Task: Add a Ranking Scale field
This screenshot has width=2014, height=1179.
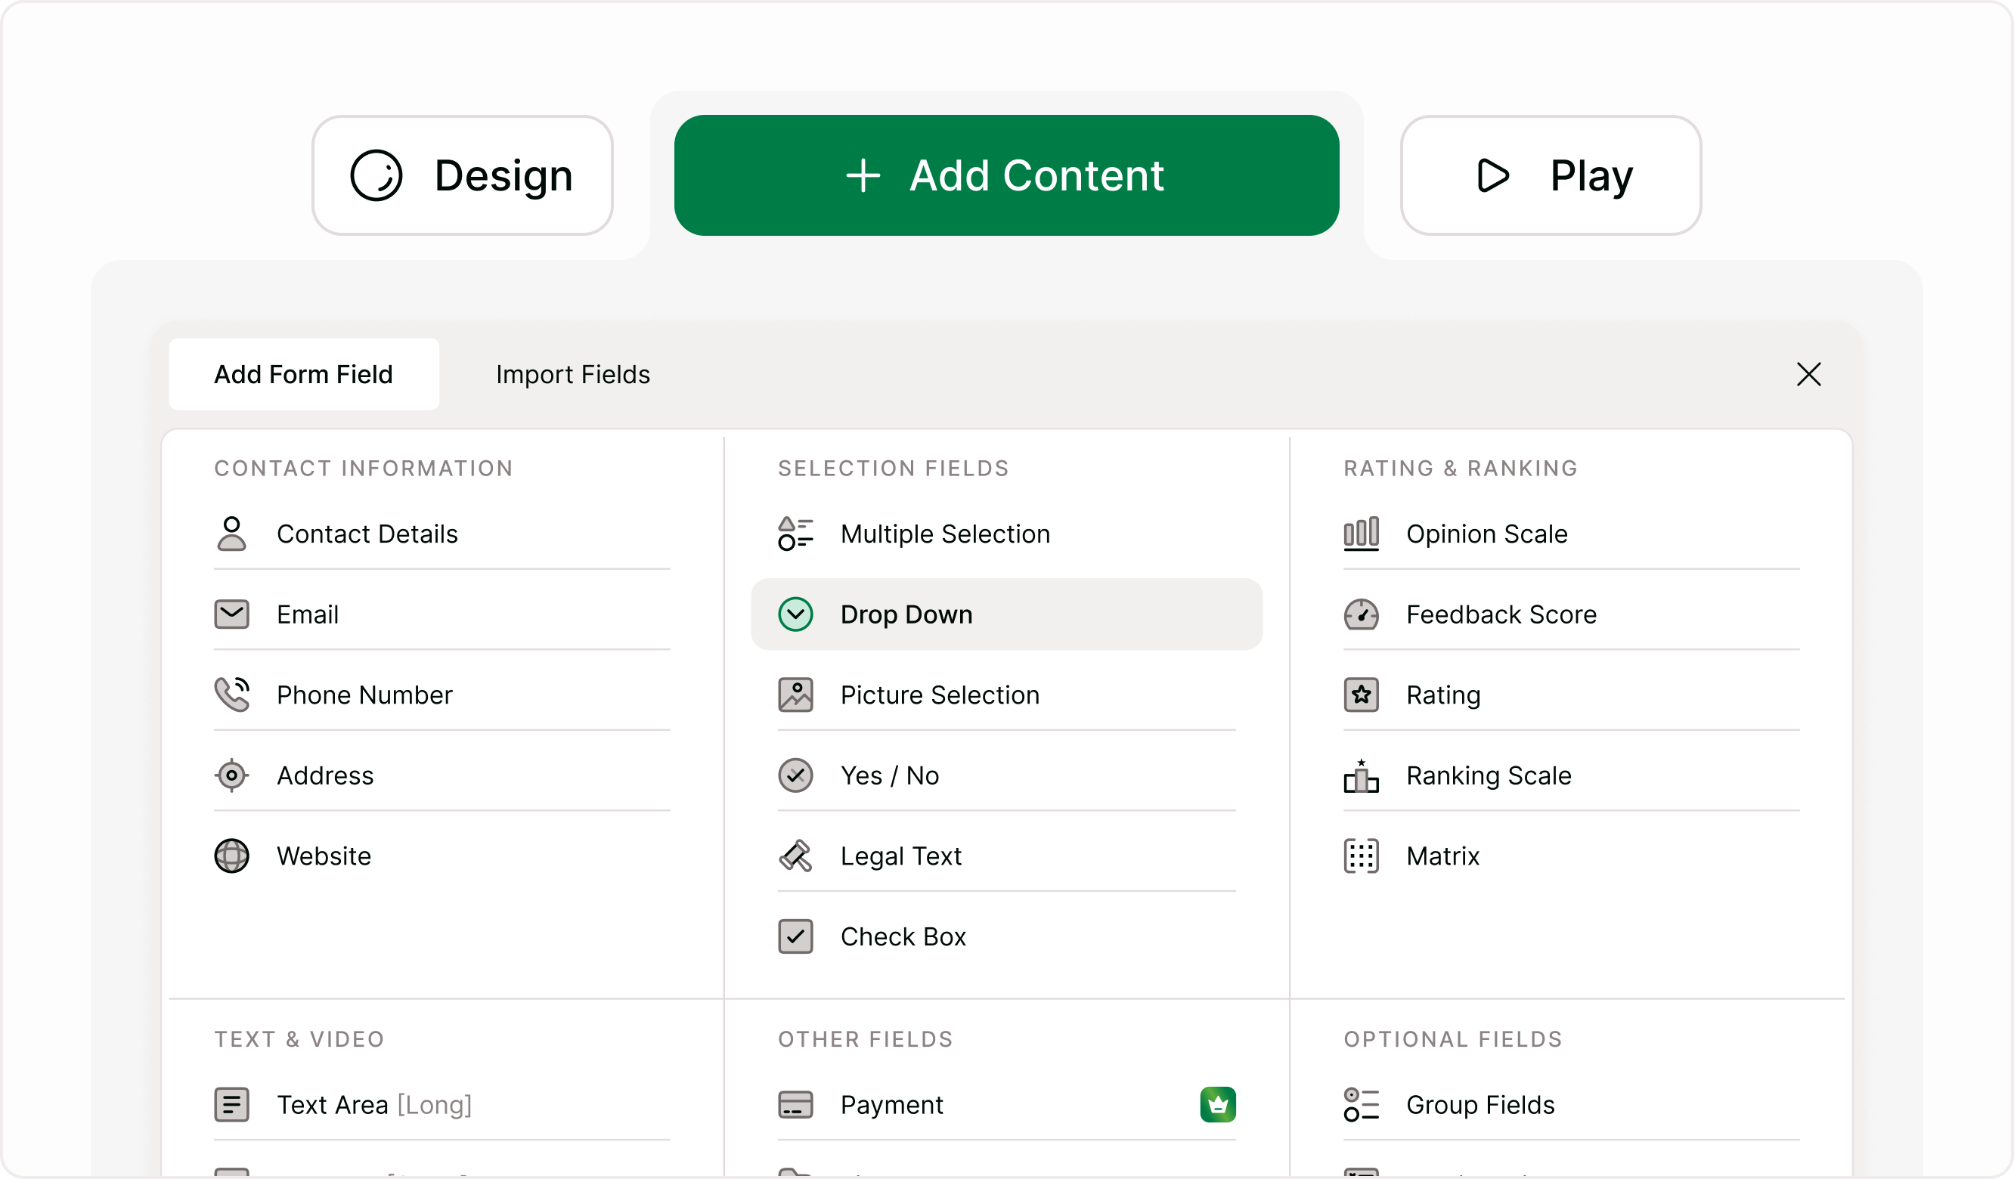Action: pos(1572,775)
